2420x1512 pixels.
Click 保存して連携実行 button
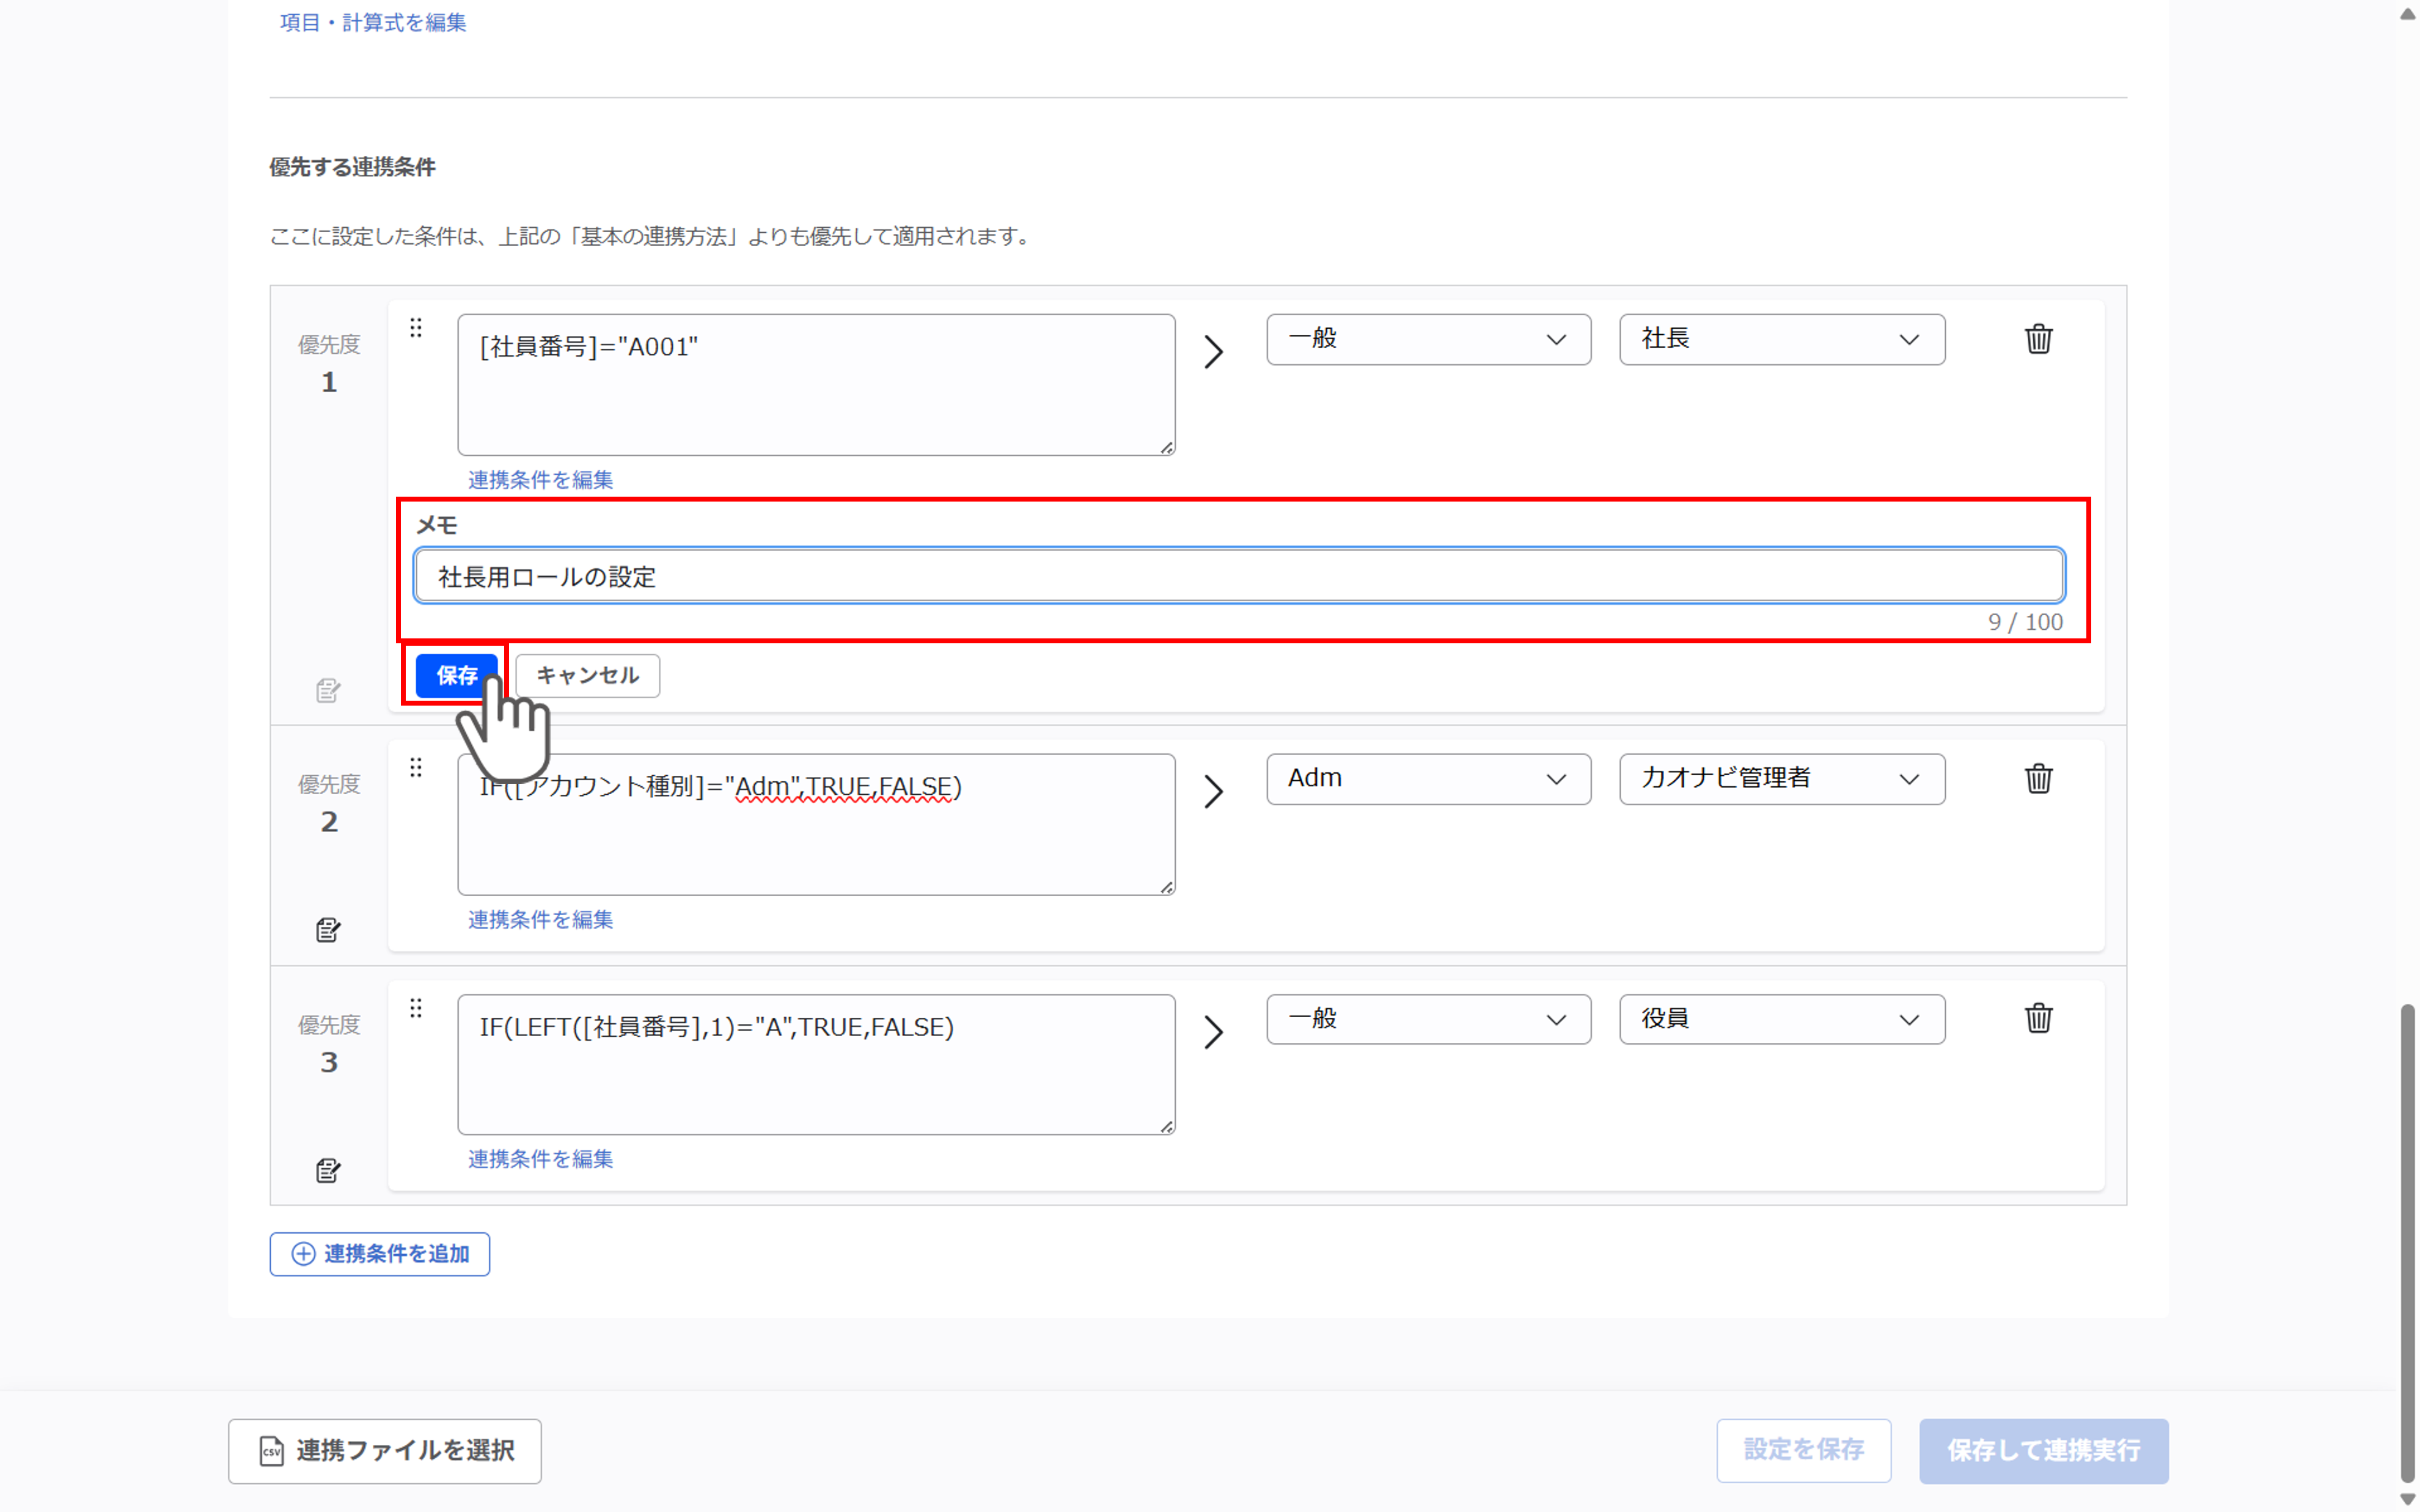tap(2043, 1450)
